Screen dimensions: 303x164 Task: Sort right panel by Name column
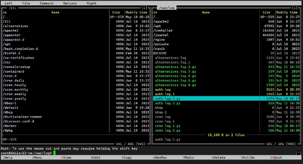[x=206, y=12]
